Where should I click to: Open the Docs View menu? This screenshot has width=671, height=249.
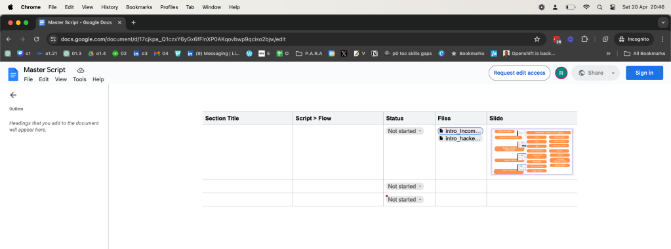61,79
